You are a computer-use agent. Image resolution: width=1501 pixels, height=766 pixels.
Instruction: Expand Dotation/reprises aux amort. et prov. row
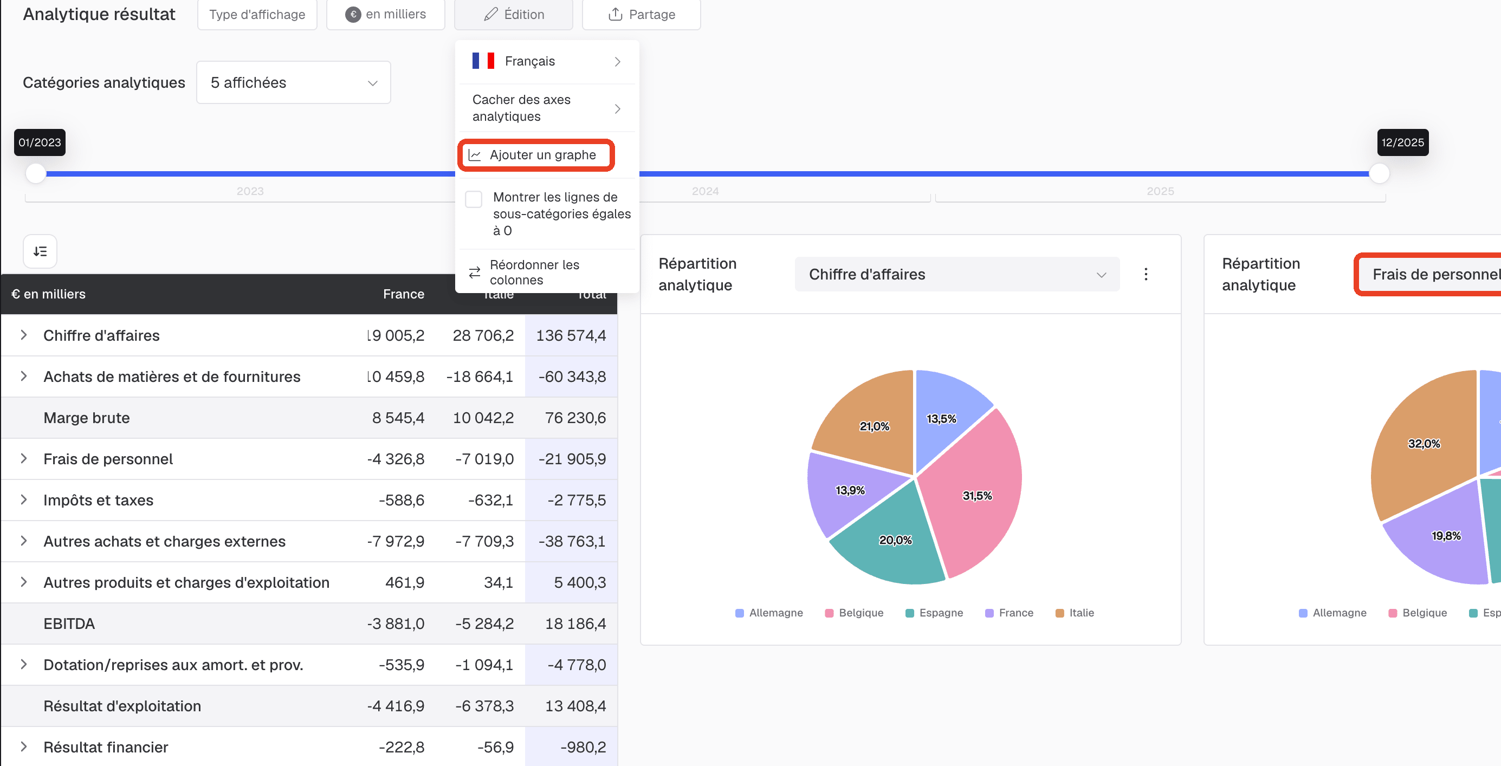(x=24, y=665)
